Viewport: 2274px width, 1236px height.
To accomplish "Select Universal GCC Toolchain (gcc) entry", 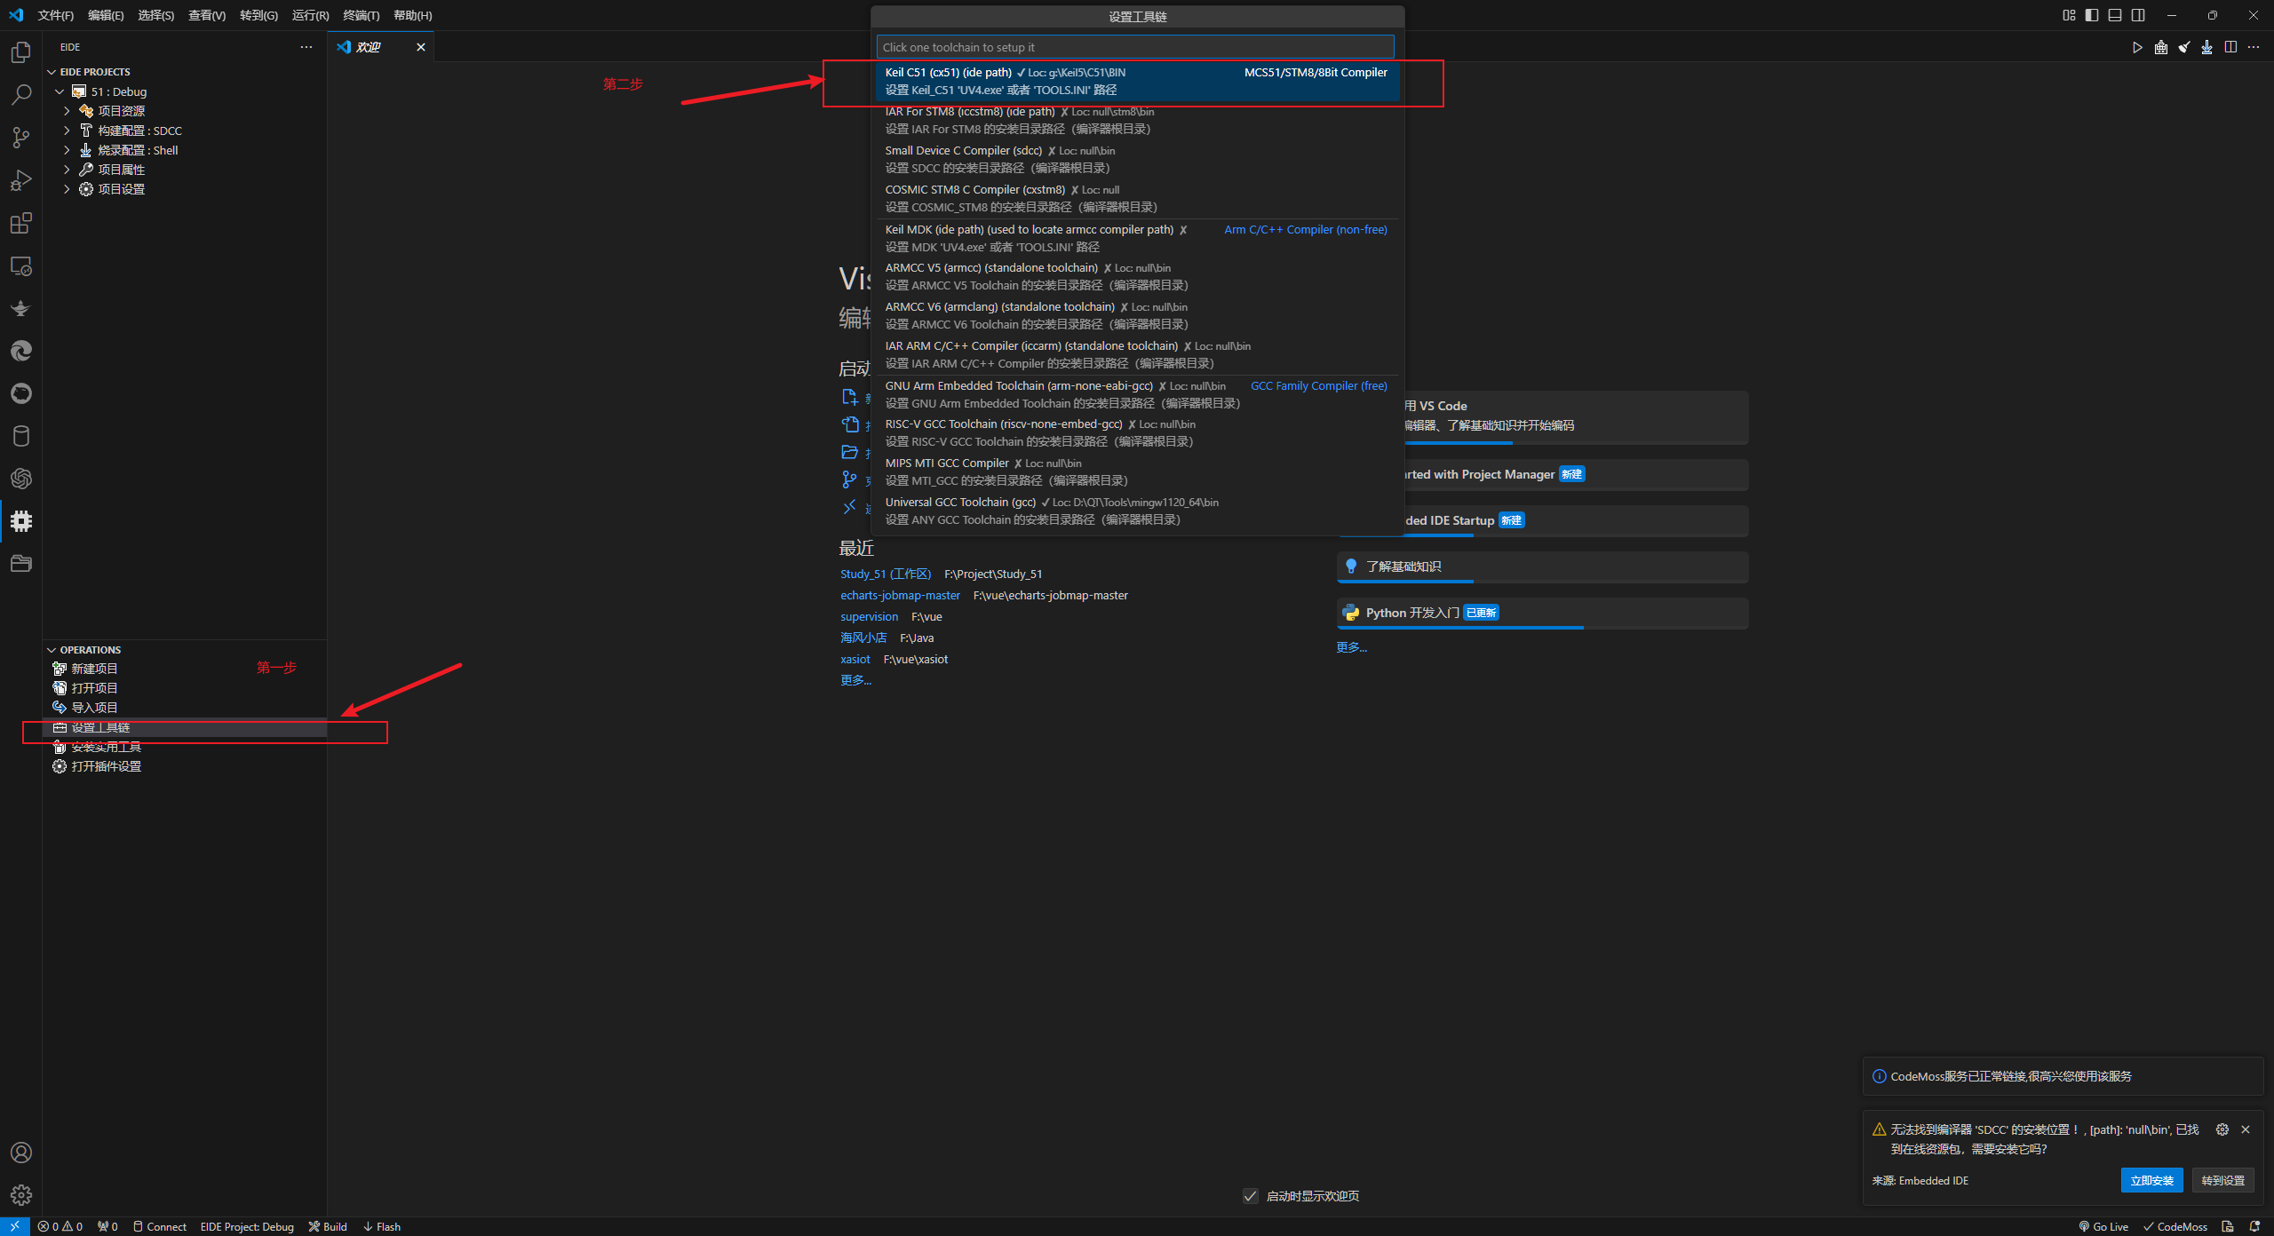I will pos(1136,511).
